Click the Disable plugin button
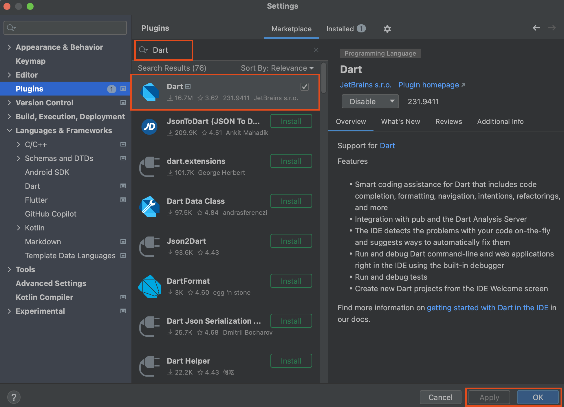Image resolution: width=564 pixels, height=407 pixels. pyautogui.click(x=364, y=101)
